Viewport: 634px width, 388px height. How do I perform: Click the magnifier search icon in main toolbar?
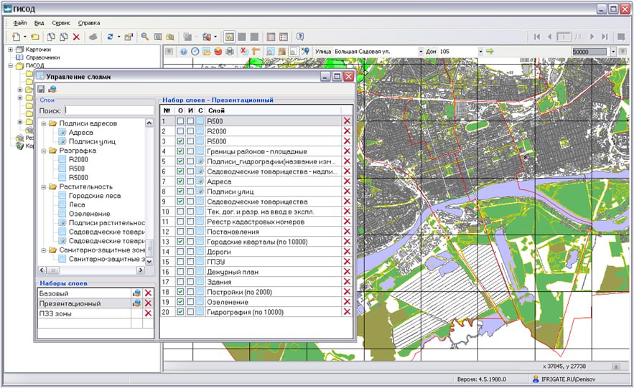[x=145, y=37]
